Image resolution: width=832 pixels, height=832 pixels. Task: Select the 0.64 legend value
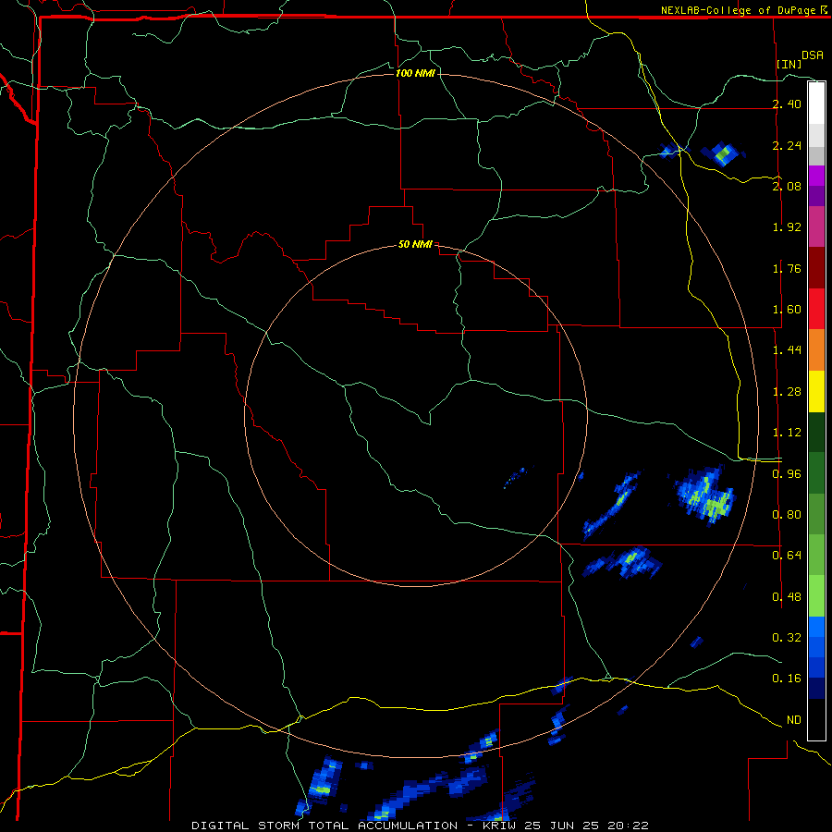(787, 556)
